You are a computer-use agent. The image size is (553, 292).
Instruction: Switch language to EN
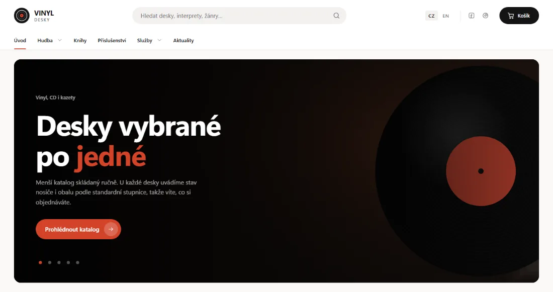point(446,16)
